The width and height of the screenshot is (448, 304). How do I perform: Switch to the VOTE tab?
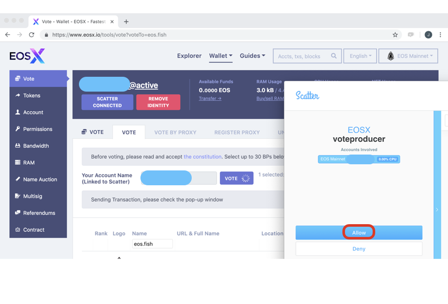click(x=129, y=133)
